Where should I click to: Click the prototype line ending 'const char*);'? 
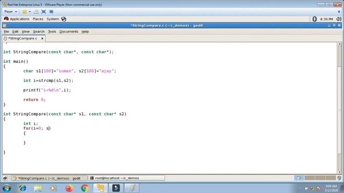[59, 52]
